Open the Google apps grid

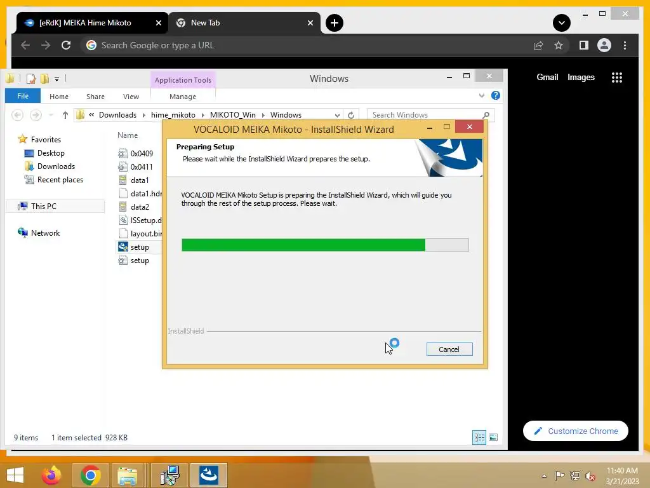pos(617,78)
